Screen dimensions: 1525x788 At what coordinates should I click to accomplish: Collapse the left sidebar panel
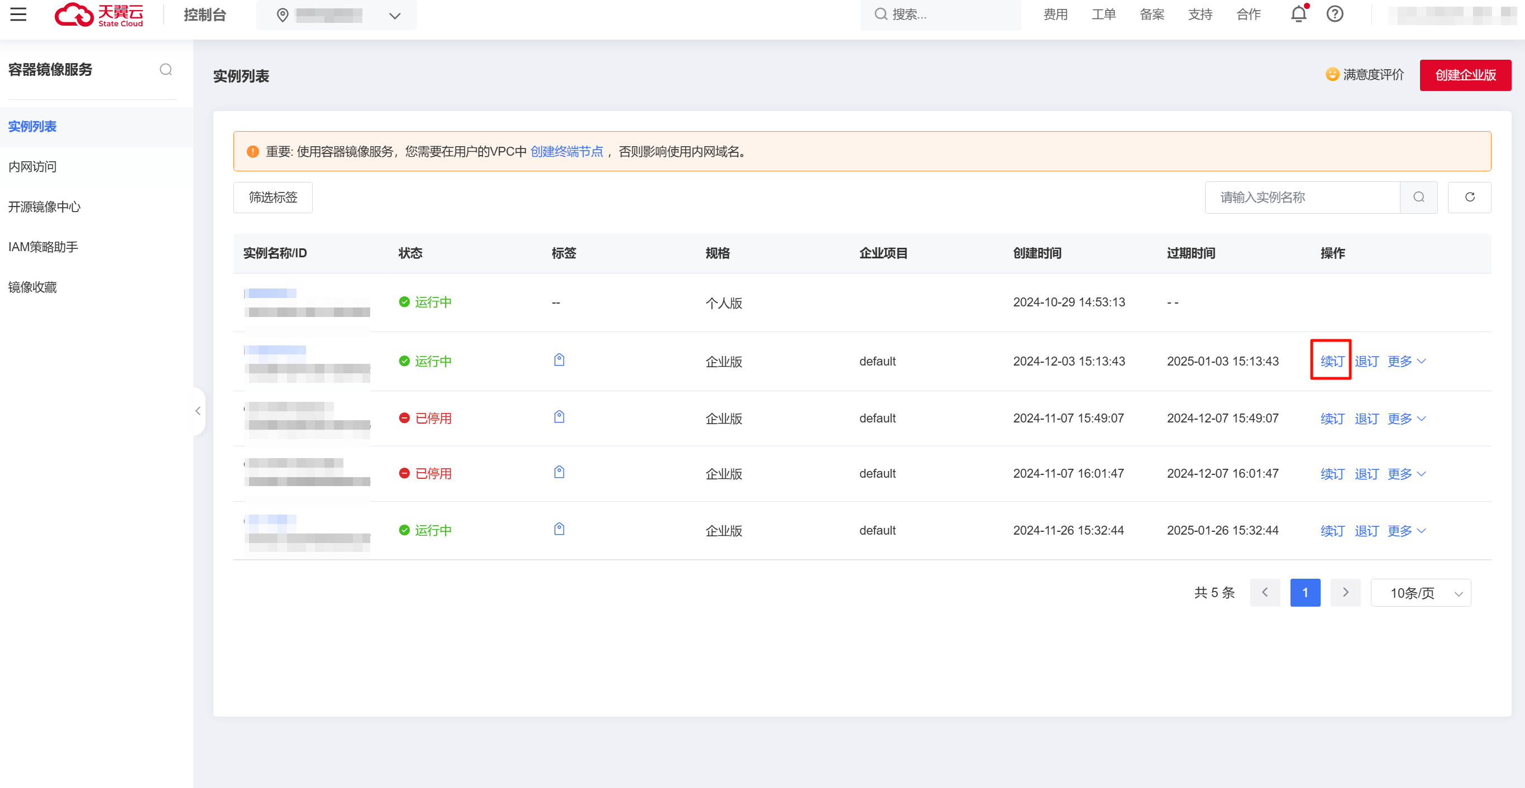[198, 411]
